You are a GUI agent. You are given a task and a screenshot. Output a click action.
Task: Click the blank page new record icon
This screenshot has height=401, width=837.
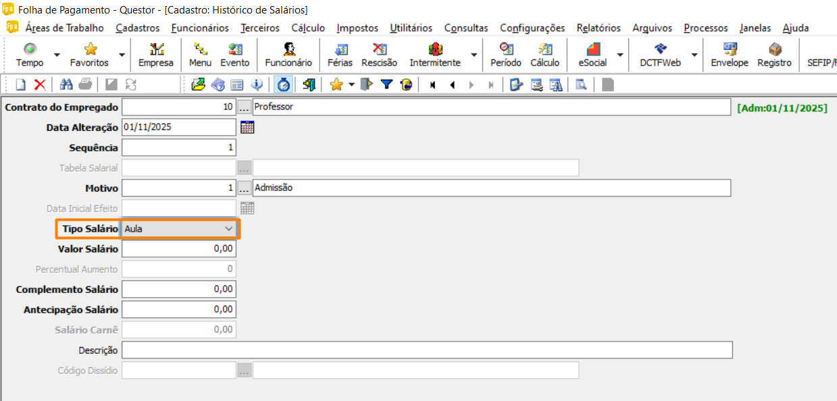pos(21,84)
